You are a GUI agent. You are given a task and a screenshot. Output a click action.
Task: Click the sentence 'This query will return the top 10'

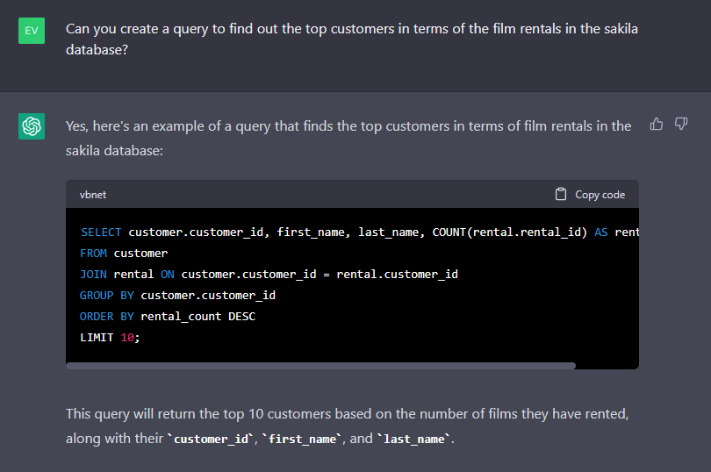[347, 426]
